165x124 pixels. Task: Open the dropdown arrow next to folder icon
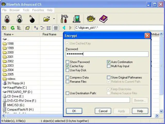(54, 19)
